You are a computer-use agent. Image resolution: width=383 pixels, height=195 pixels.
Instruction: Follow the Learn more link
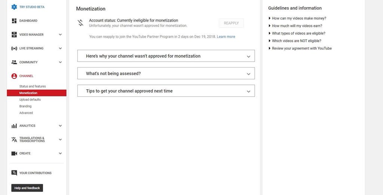click(x=226, y=37)
